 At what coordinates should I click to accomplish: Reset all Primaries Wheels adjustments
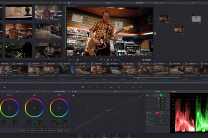pyautogui.click(x=69, y=91)
